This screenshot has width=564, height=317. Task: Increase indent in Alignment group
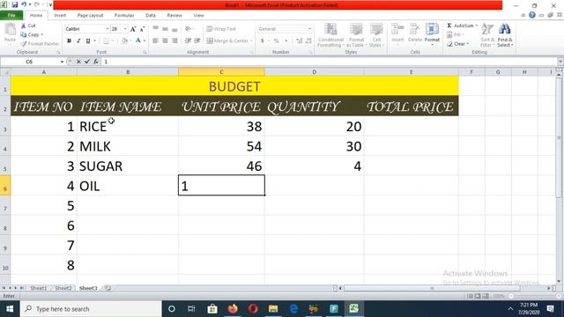(x=197, y=41)
